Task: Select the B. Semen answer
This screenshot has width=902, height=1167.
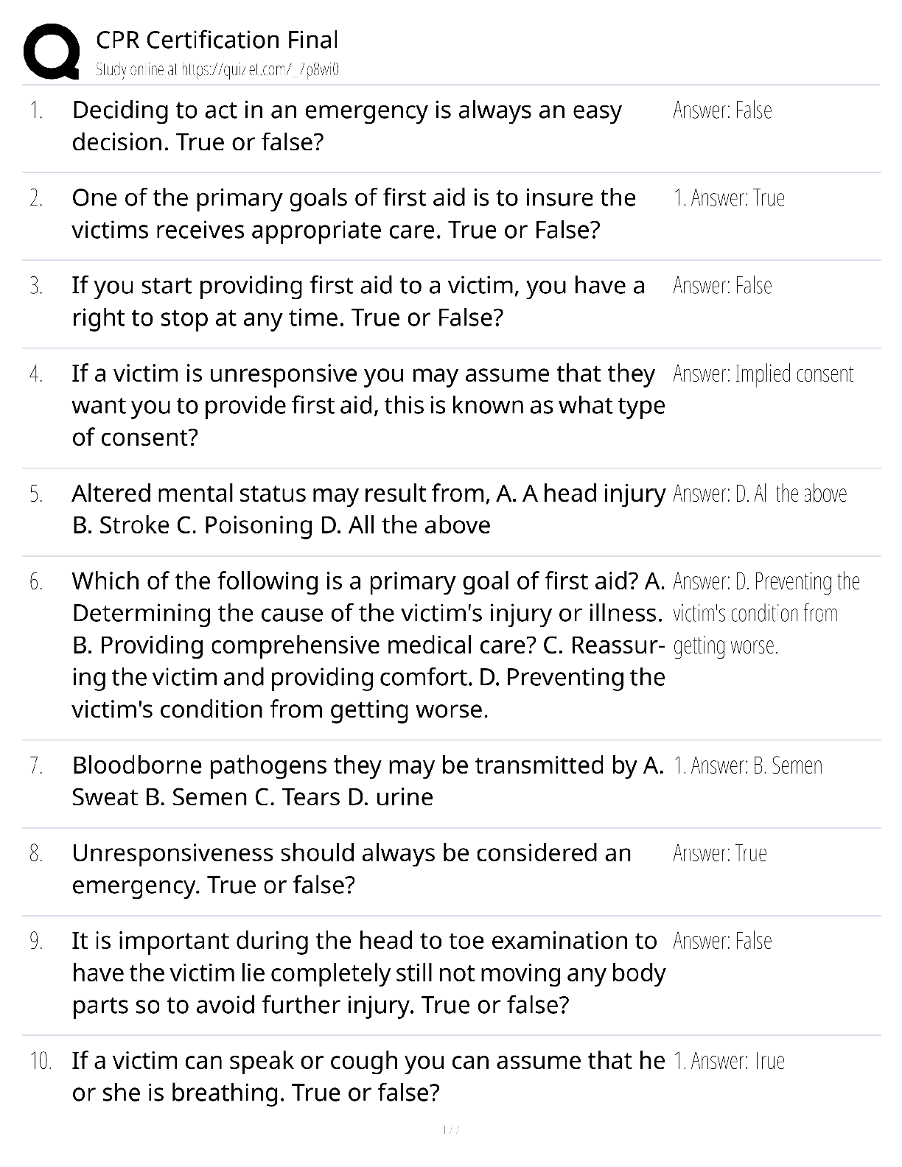Action: click(748, 766)
